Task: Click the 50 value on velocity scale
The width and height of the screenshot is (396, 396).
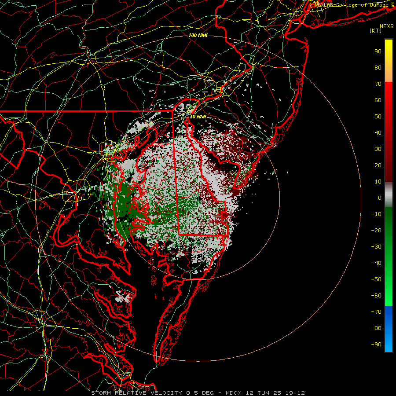Action: [378, 117]
